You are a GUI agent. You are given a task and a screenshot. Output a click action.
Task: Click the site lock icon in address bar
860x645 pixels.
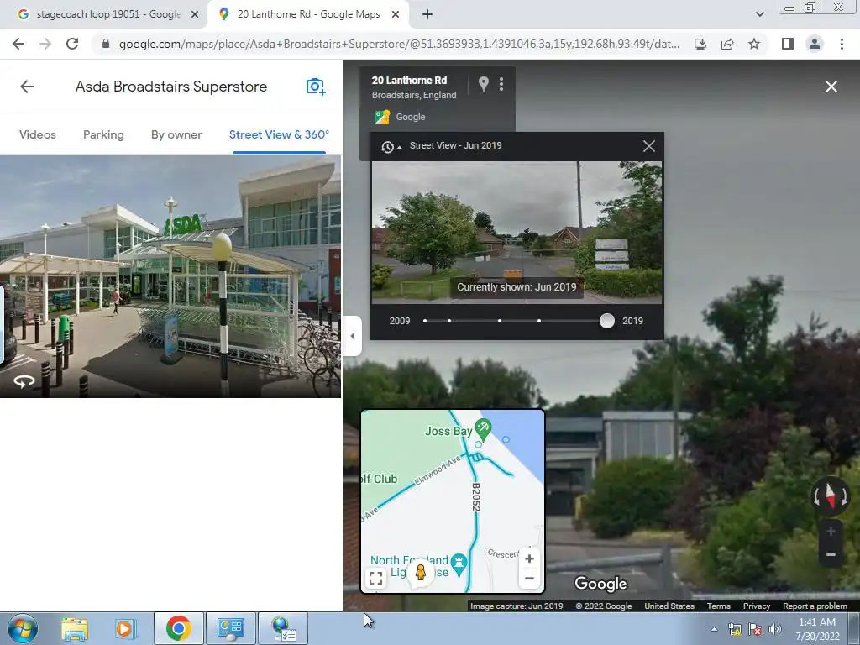[106, 44]
